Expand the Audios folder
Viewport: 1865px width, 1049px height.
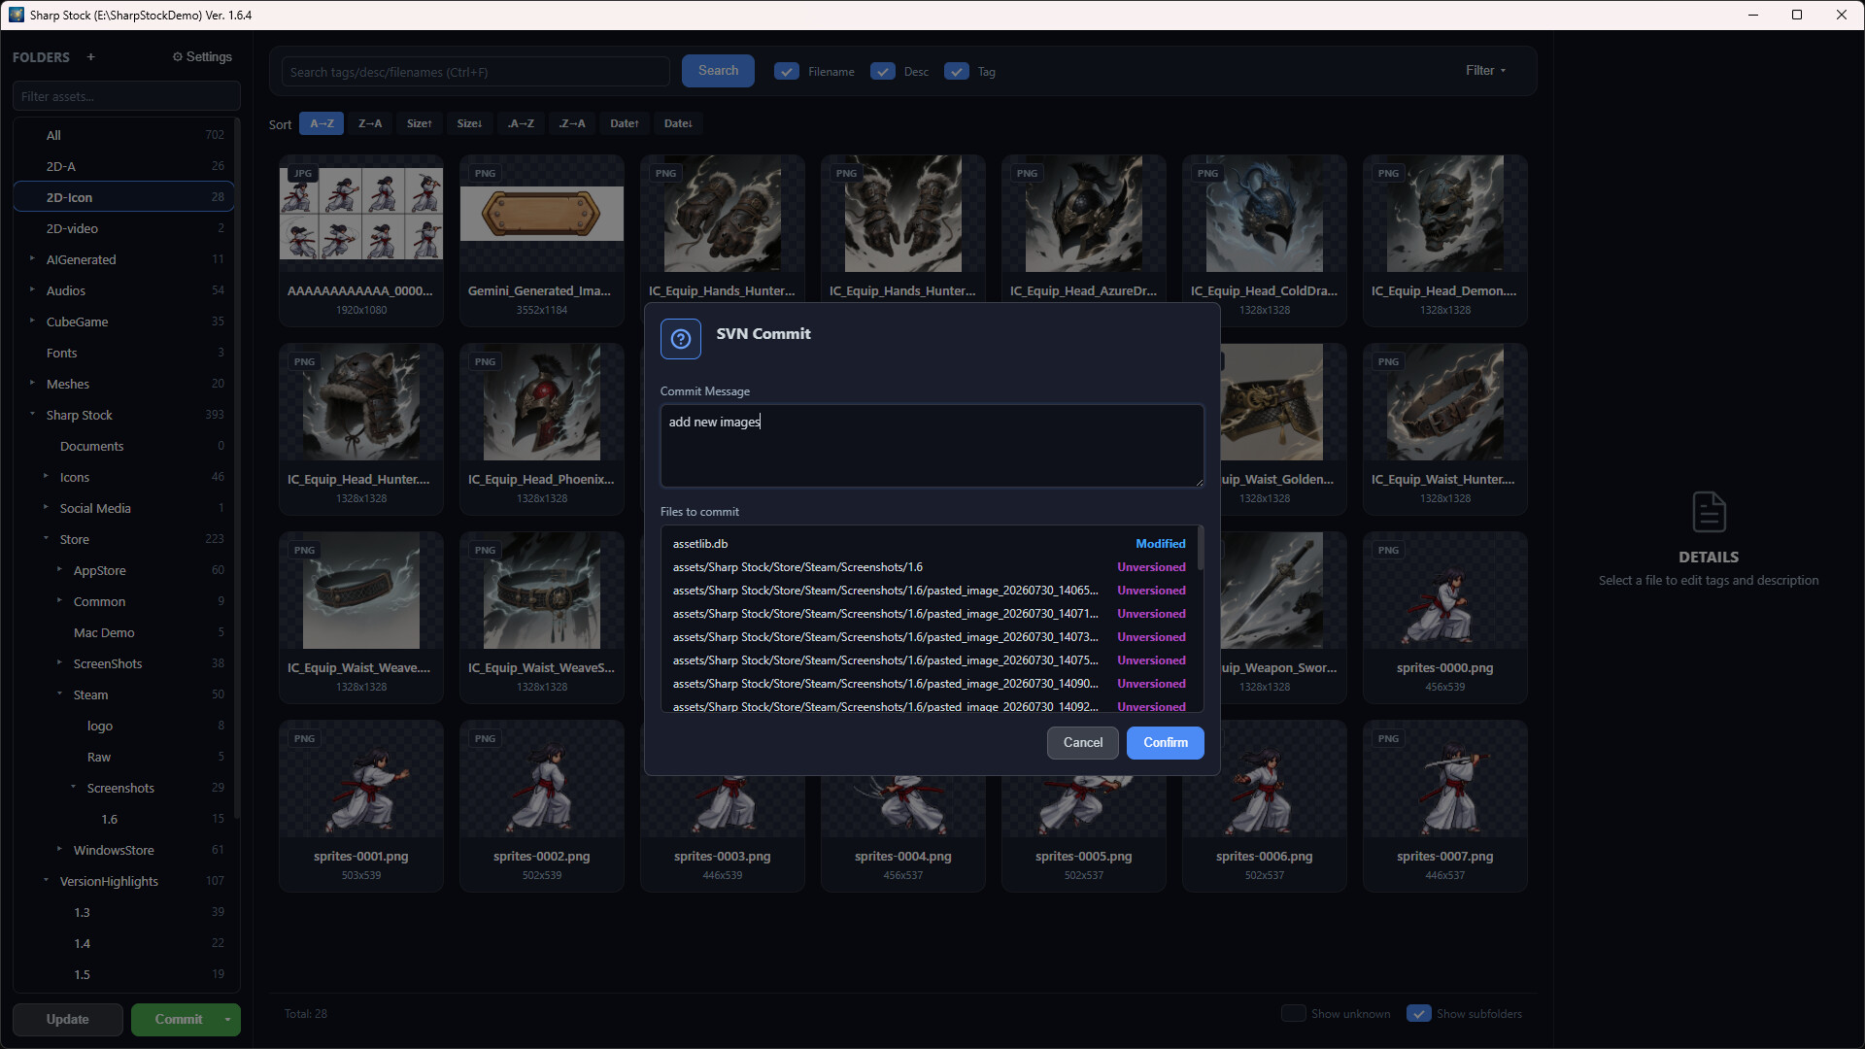pos(32,290)
